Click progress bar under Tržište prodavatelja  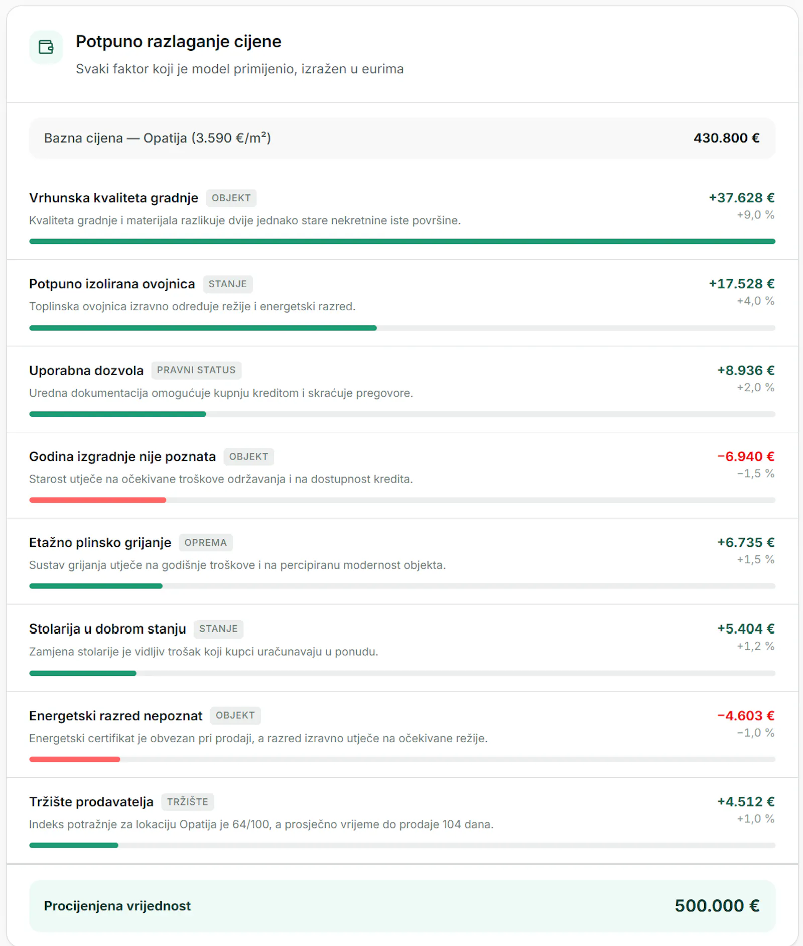[x=402, y=846]
